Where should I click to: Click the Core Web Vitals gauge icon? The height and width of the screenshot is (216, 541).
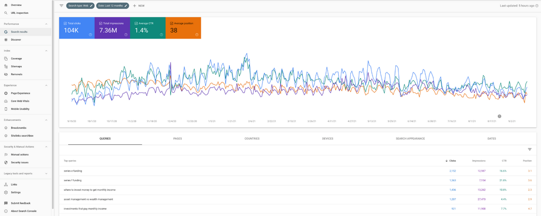[6, 101]
